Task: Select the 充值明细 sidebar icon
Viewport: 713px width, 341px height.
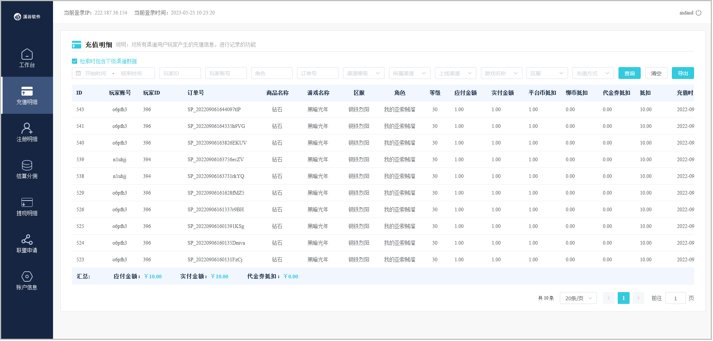Action: (x=27, y=91)
